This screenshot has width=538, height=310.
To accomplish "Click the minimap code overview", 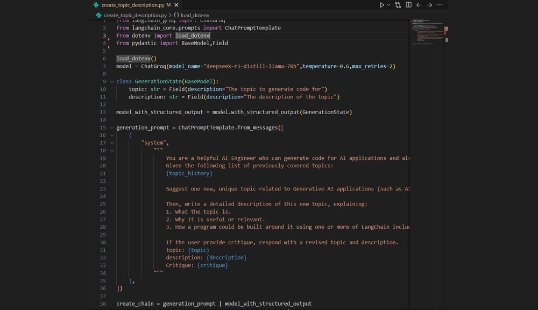I will tap(427, 32).
